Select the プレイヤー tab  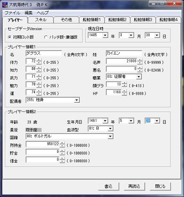pos(15,20)
